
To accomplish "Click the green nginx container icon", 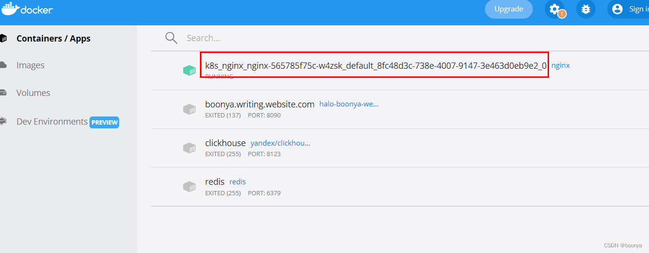I will tap(189, 70).
